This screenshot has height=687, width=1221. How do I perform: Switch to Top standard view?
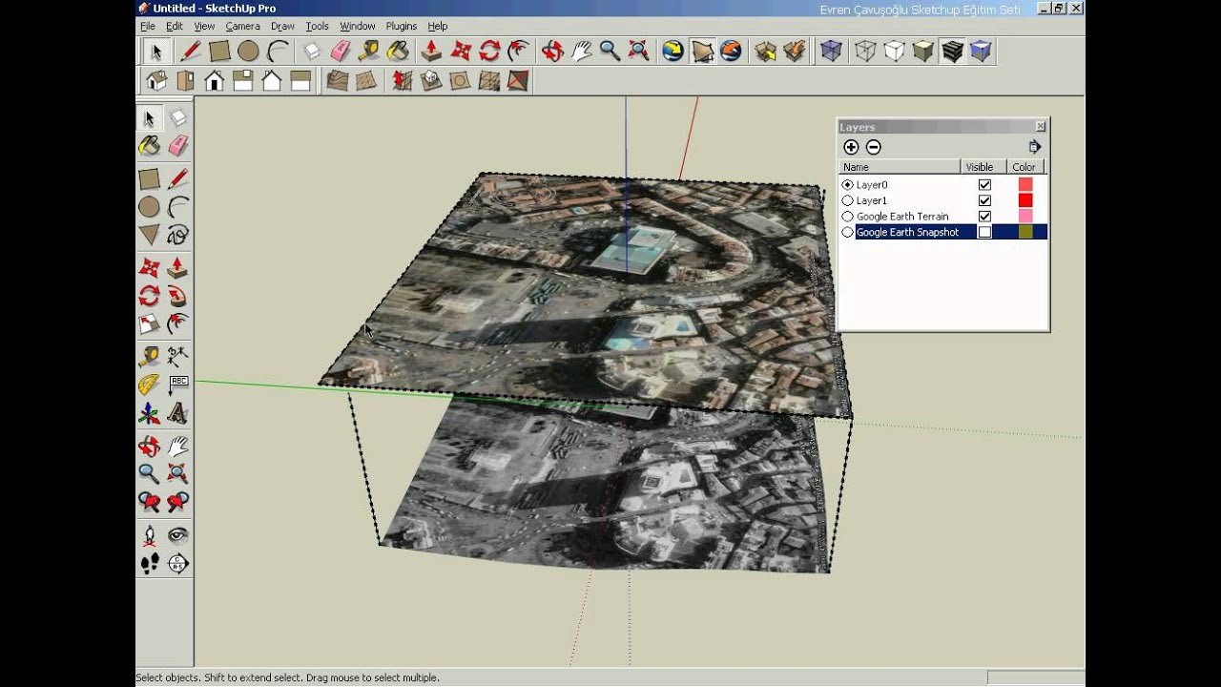tap(185, 81)
